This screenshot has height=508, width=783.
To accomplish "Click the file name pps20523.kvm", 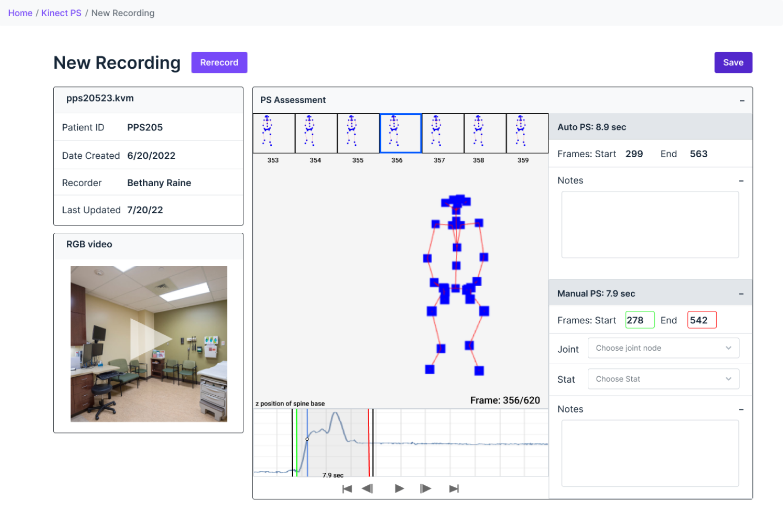I will coord(100,98).
